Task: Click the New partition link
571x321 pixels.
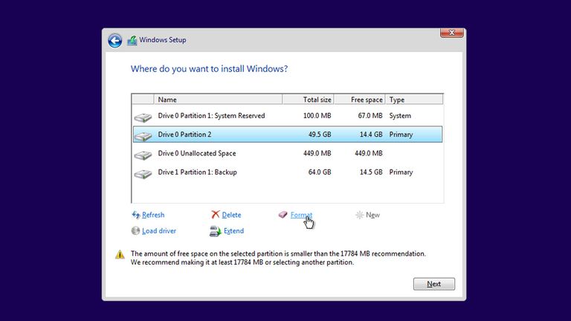Action: click(372, 215)
